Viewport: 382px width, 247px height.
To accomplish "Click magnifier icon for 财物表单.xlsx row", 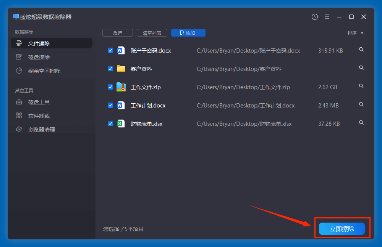I will pos(361,123).
